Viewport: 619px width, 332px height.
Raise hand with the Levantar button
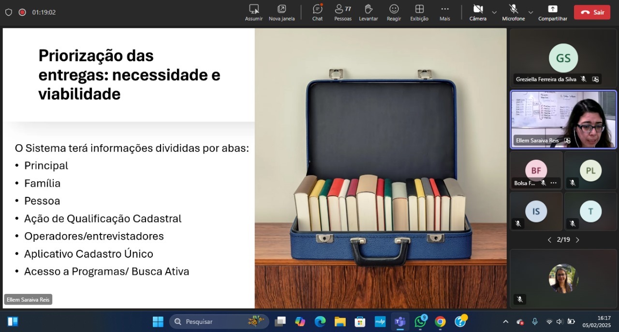[x=368, y=13]
